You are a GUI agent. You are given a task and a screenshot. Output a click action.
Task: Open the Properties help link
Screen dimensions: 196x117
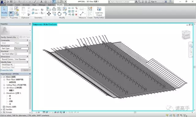(x=7, y=70)
